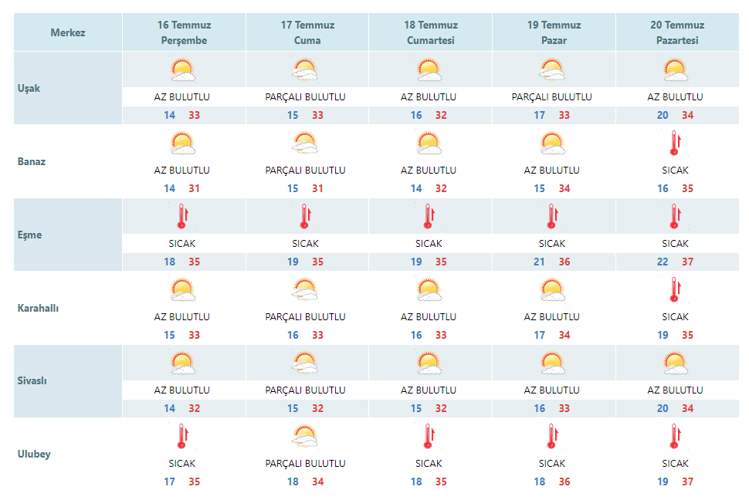Click Uşak's partly sunny icon for 16 Temmuz
Image resolution: width=749 pixels, height=500 pixels.
tap(182, 70)
